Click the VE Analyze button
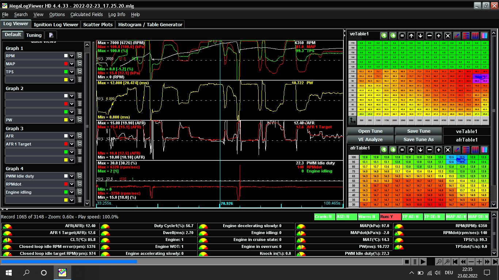 point(370,139)
